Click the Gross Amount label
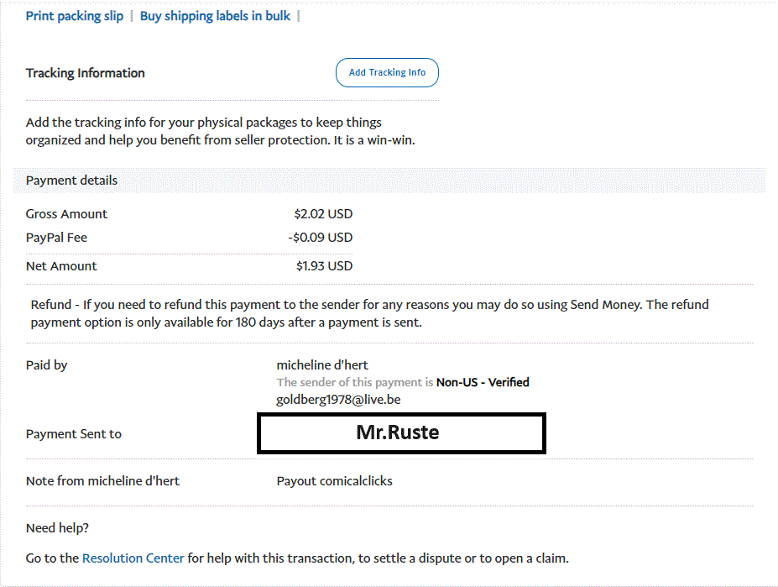778x587 pixels. tap(66, 214)
